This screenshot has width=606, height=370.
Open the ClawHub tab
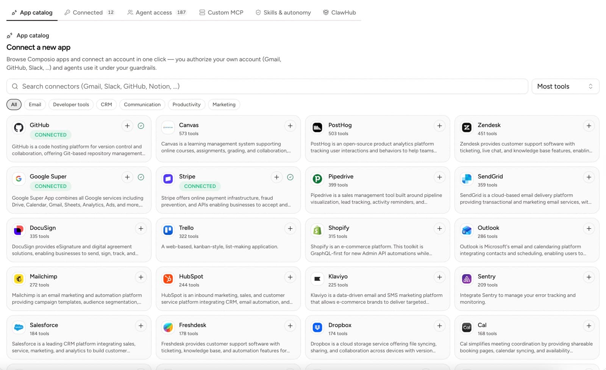click(339, 13)
